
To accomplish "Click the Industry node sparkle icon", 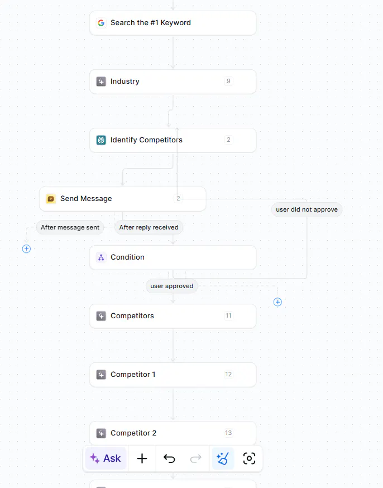I will coord(101,82).
